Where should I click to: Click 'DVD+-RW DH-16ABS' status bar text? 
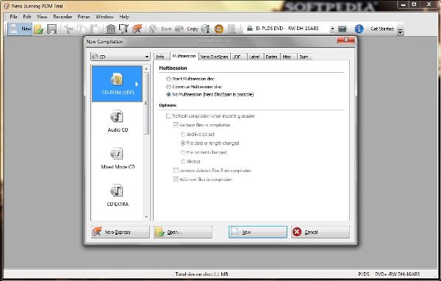point(398,274)
